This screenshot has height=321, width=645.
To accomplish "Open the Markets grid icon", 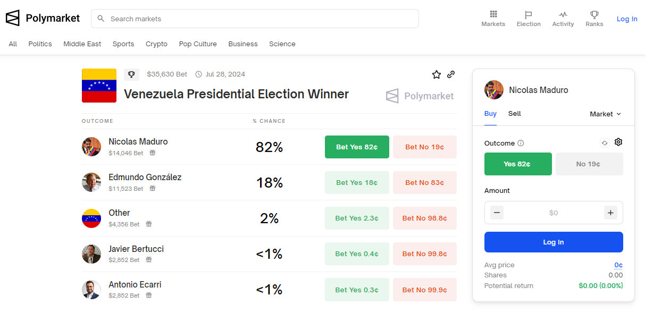I will click(493, 14).
